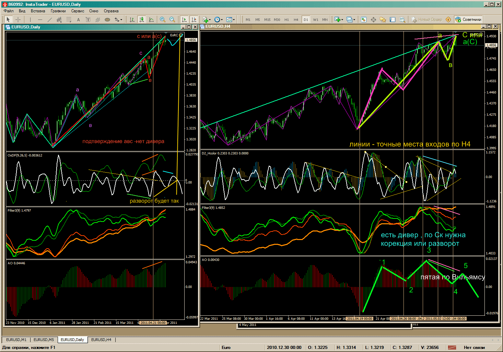The height and width of the screenshot is (352, 503).
Task: Open the Вставка menu
Action: 38,11
